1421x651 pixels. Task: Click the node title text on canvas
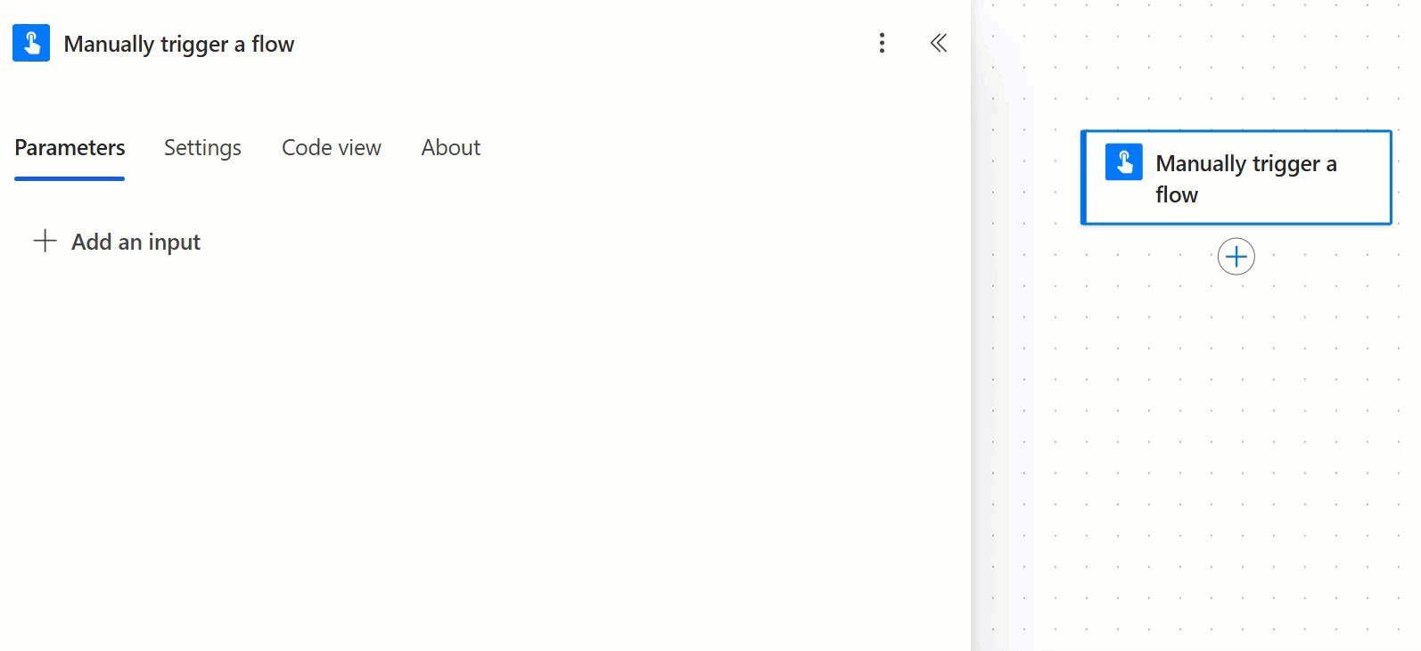1245,178
